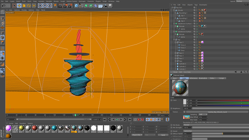Click the coordinate system icon
The height and width of the screenshot is (140, 249).
[x=55, y=6]
